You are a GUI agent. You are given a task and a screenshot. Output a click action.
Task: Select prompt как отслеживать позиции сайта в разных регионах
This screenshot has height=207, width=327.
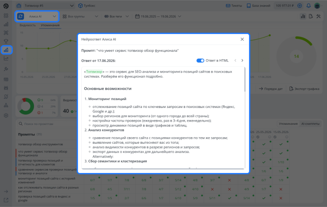click(48, 189)
